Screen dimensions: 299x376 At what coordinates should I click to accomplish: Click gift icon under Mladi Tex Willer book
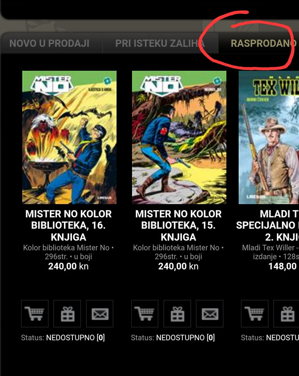click(x=286, y=313)
